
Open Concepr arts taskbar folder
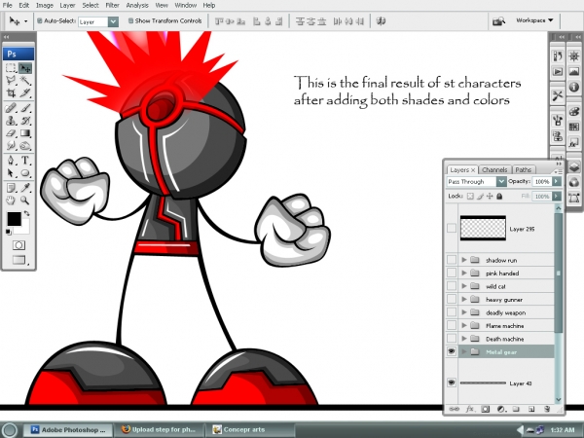[x=249, y=430]
